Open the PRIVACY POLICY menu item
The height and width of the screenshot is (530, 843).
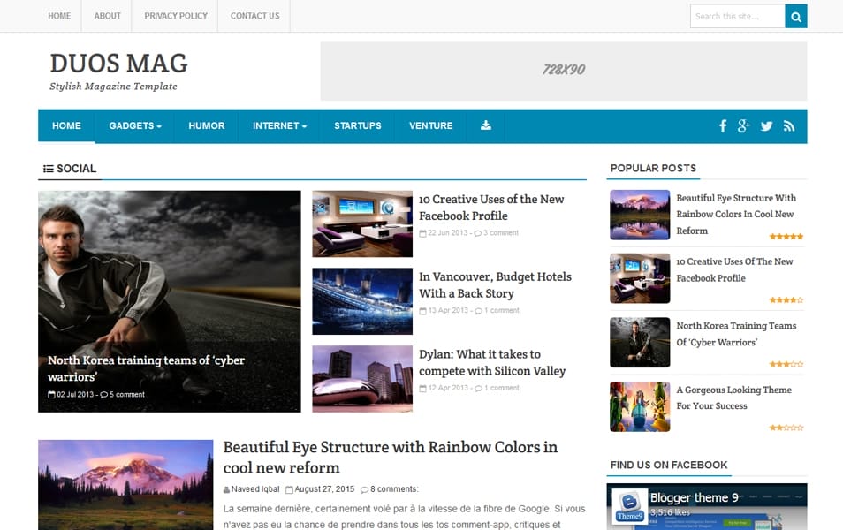click(177, 15)
